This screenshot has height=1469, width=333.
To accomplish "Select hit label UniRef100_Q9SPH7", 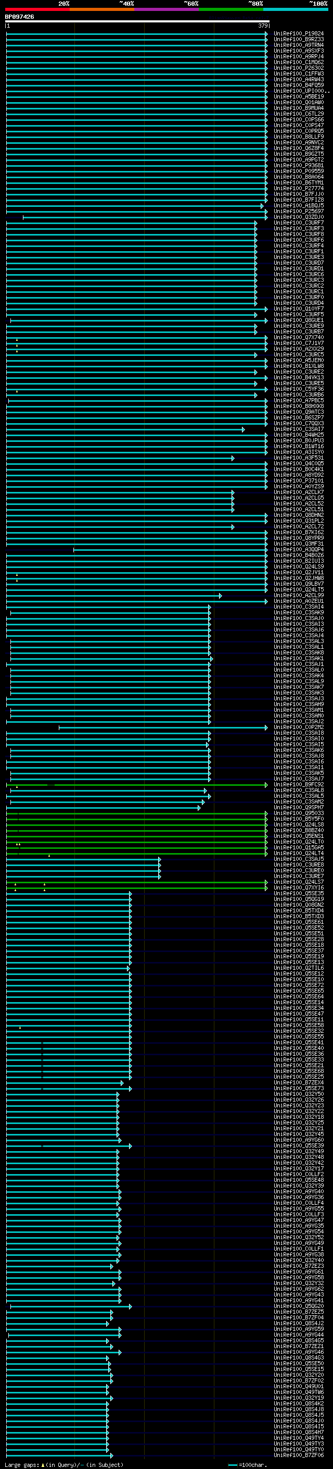I will coord(298,807).
